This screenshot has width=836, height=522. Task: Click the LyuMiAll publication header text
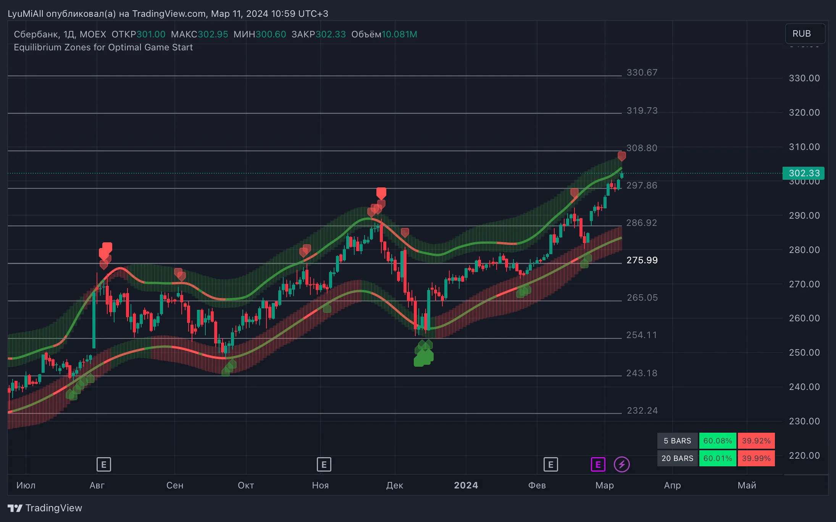[168, 14]
